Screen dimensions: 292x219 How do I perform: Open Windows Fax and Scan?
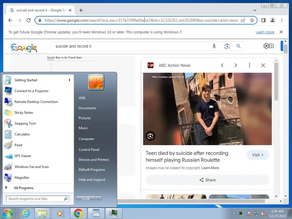(x=38, y=167)
